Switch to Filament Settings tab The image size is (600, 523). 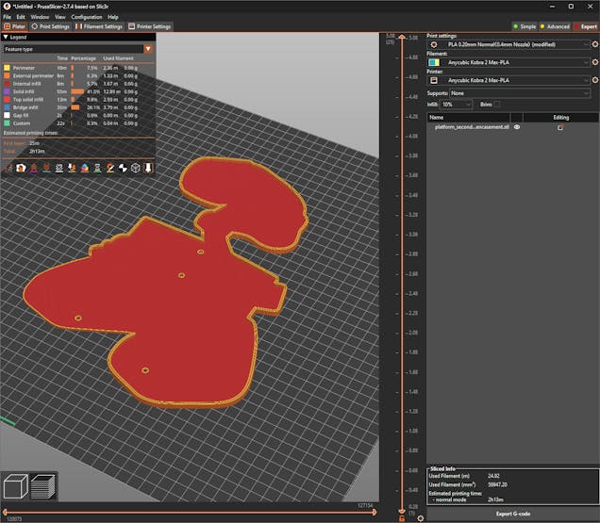click(x=97, y=26)
